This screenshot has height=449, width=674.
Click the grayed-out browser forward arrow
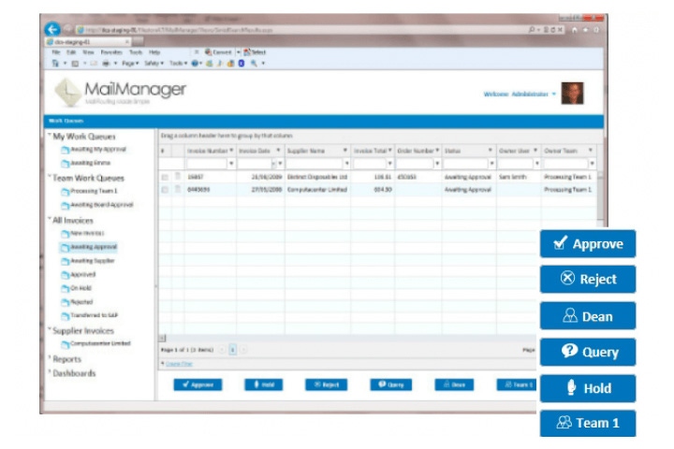pyautogui.click(x=68, y=29)
